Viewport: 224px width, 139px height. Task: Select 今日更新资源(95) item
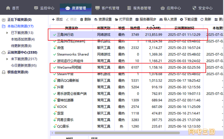click(x=24, y=65)
